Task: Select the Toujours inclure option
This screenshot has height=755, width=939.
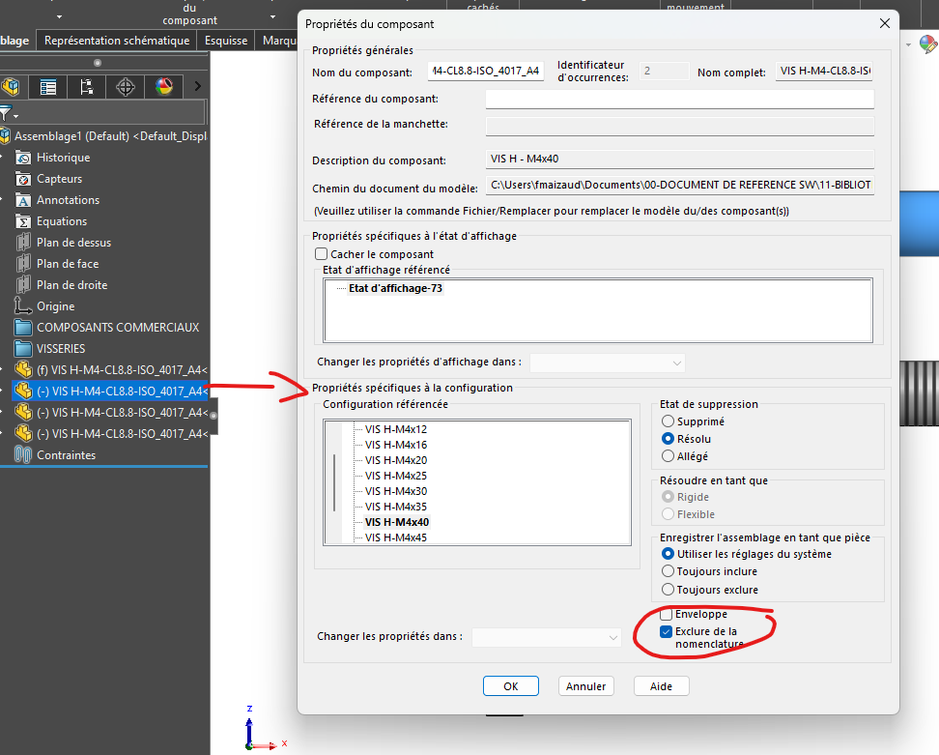Action: point(668,571)
